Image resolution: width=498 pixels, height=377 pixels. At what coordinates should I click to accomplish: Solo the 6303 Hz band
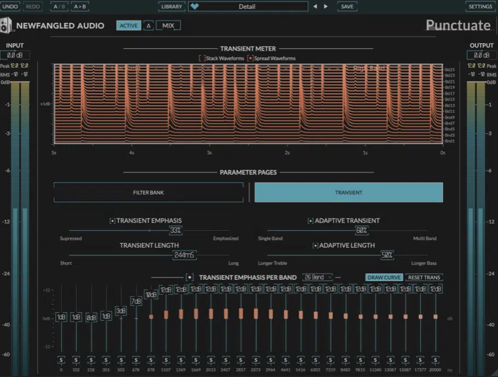coord(315,360)
